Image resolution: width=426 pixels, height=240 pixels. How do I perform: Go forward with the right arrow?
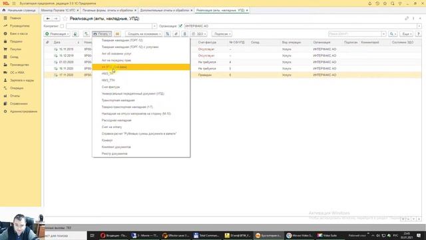[x=56, y=19]
